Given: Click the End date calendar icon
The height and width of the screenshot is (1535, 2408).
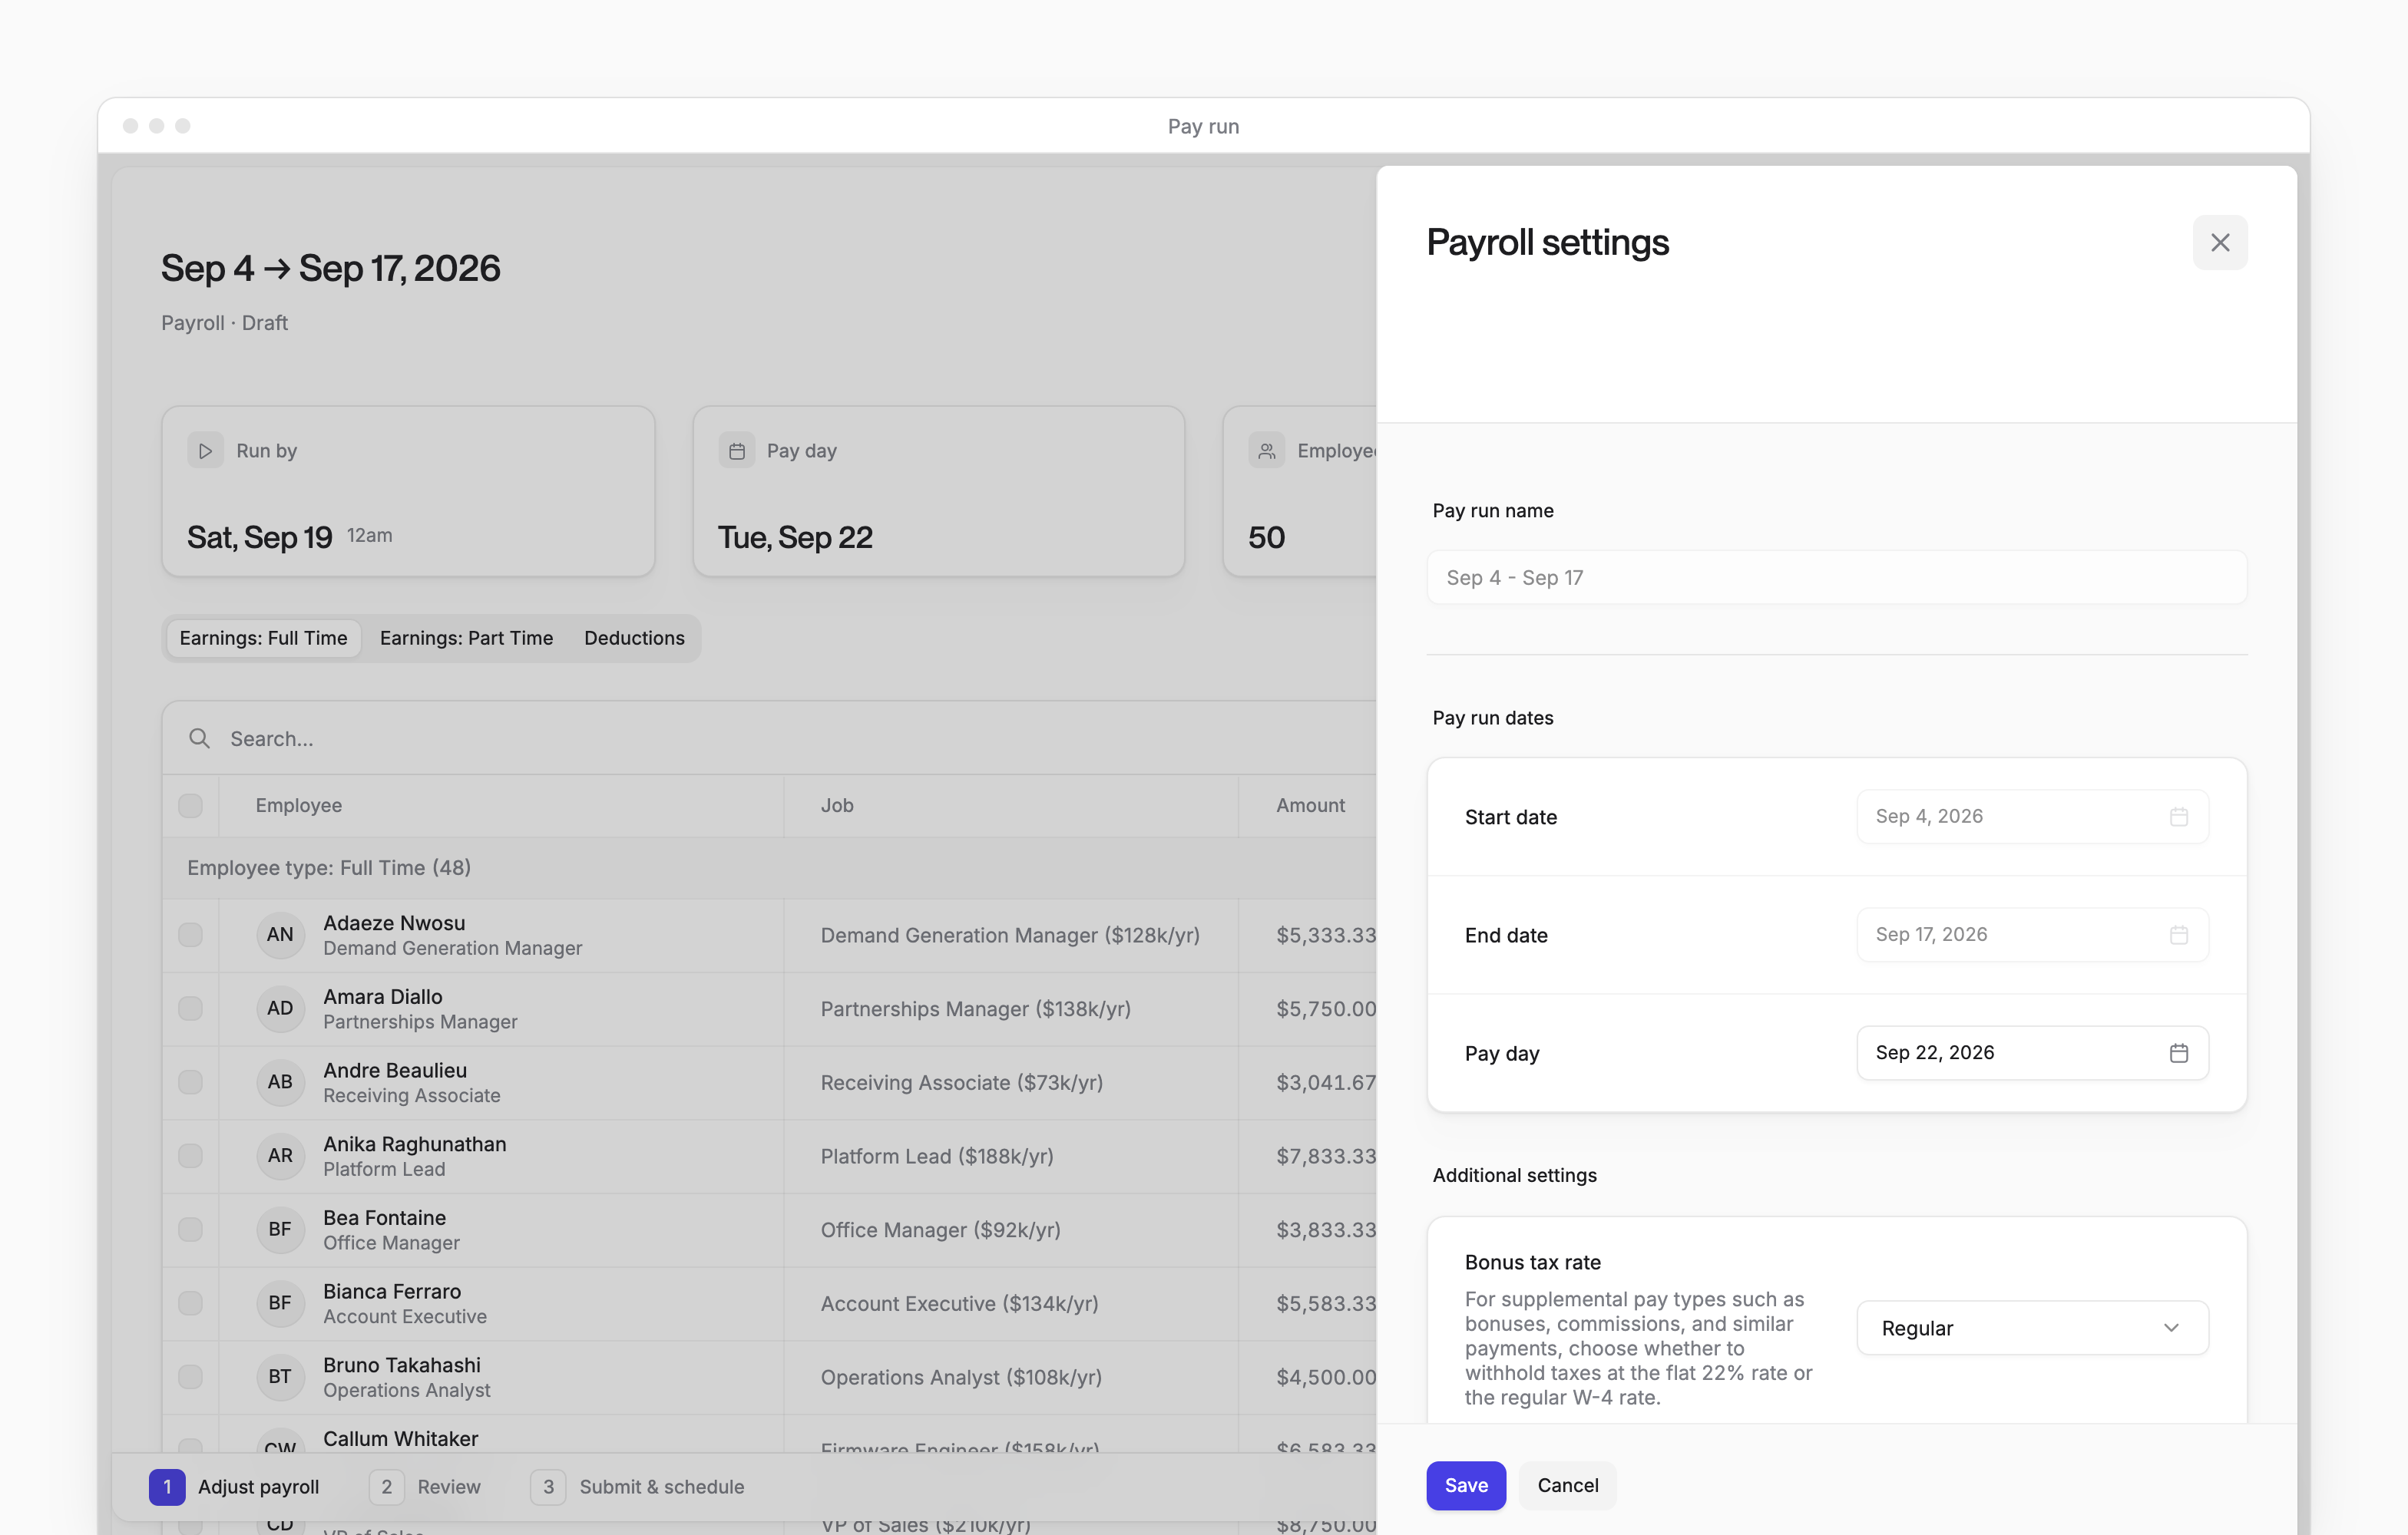Looking at the screenshot, I should [x=2178, y=934].
